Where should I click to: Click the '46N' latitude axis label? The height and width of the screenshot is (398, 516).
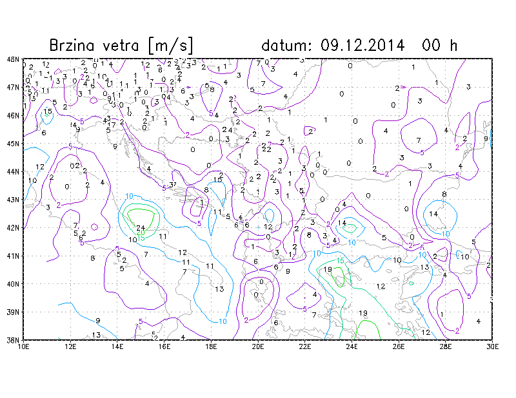(13, 115)
